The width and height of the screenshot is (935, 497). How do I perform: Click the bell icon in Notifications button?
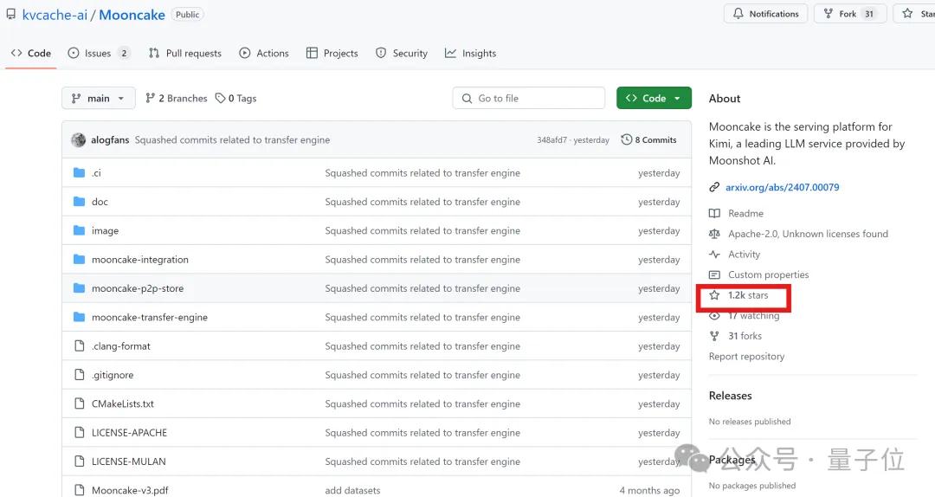tap(738, 14)
